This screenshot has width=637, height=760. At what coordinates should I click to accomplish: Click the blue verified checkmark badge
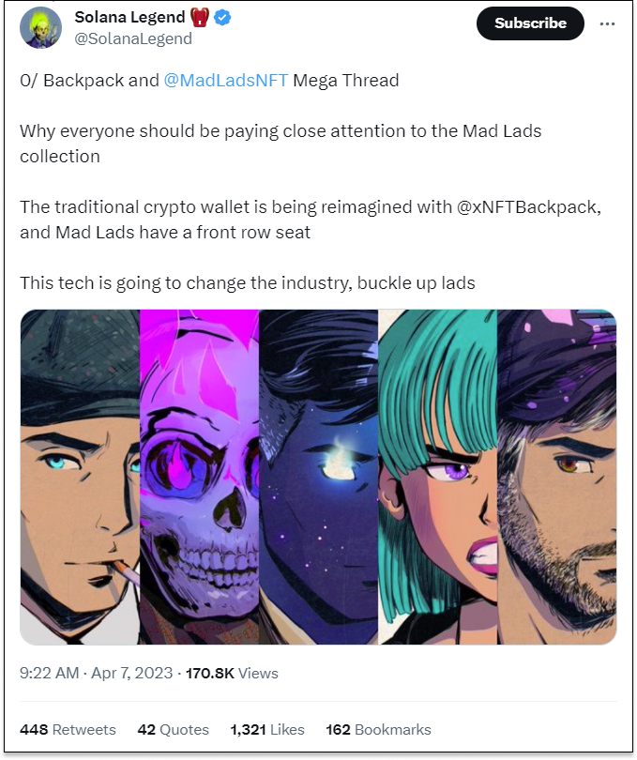click(222, 18)
